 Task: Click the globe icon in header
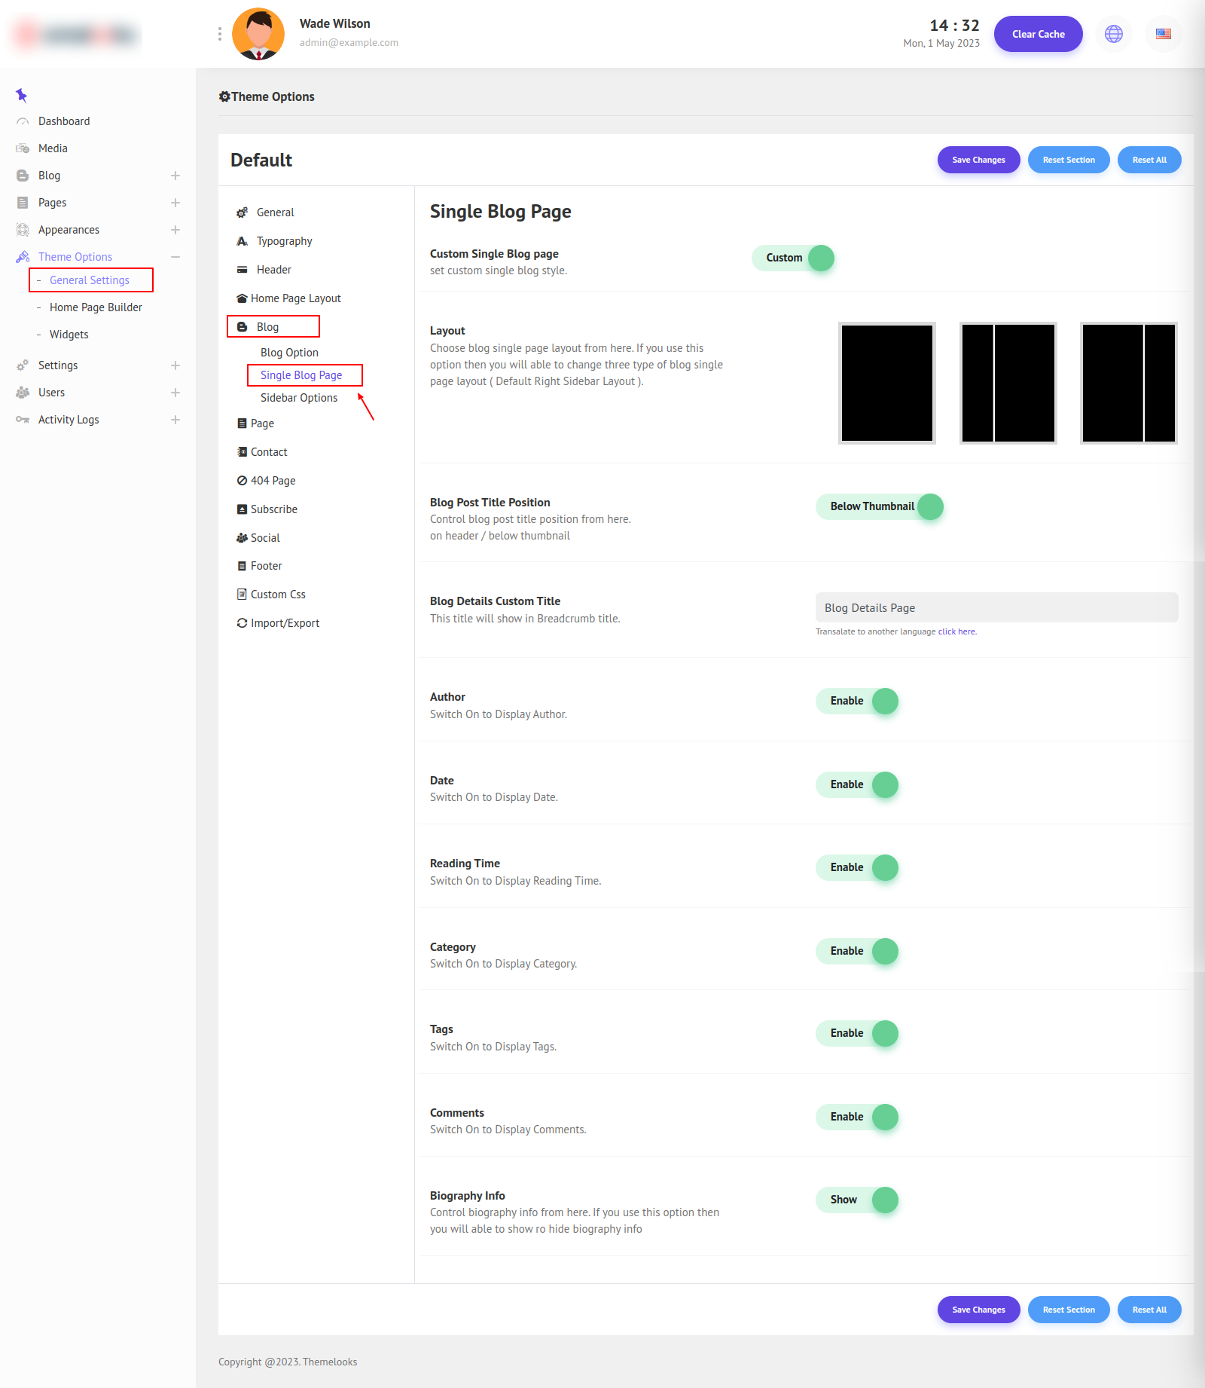point(1113,34)
